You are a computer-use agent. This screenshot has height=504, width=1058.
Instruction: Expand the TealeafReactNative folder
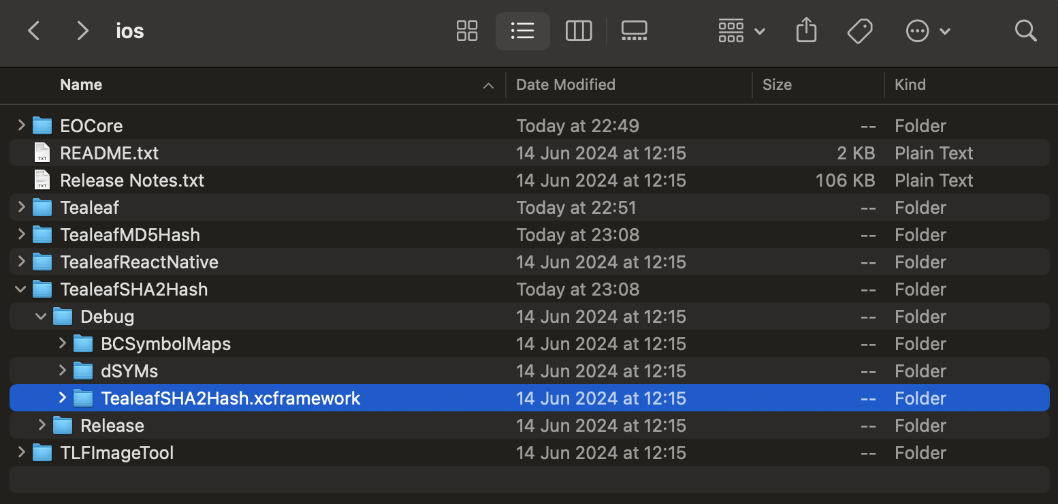click(21, 262)
